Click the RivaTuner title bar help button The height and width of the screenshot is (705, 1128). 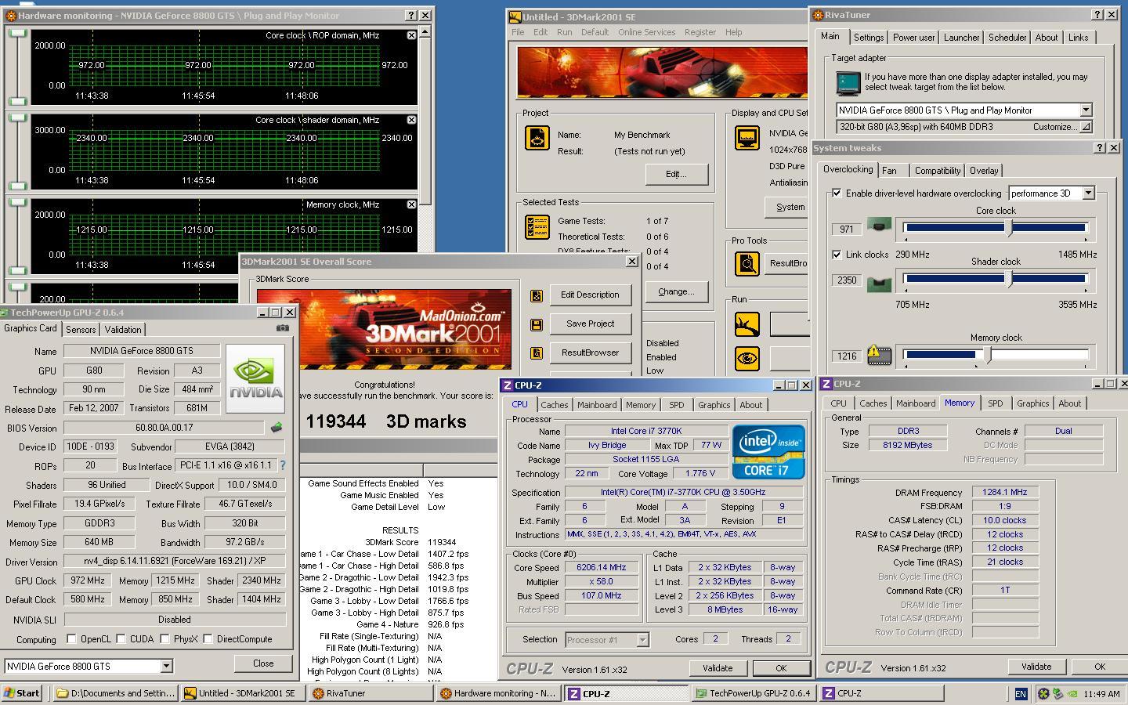coord(1097,14)
